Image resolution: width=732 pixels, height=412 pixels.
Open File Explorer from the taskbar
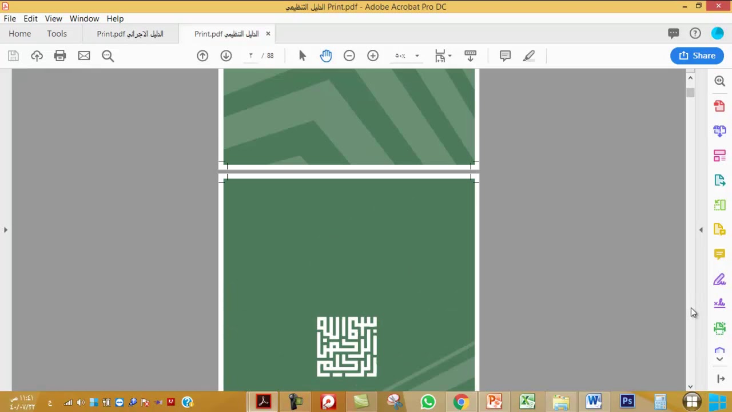(560, 402)
